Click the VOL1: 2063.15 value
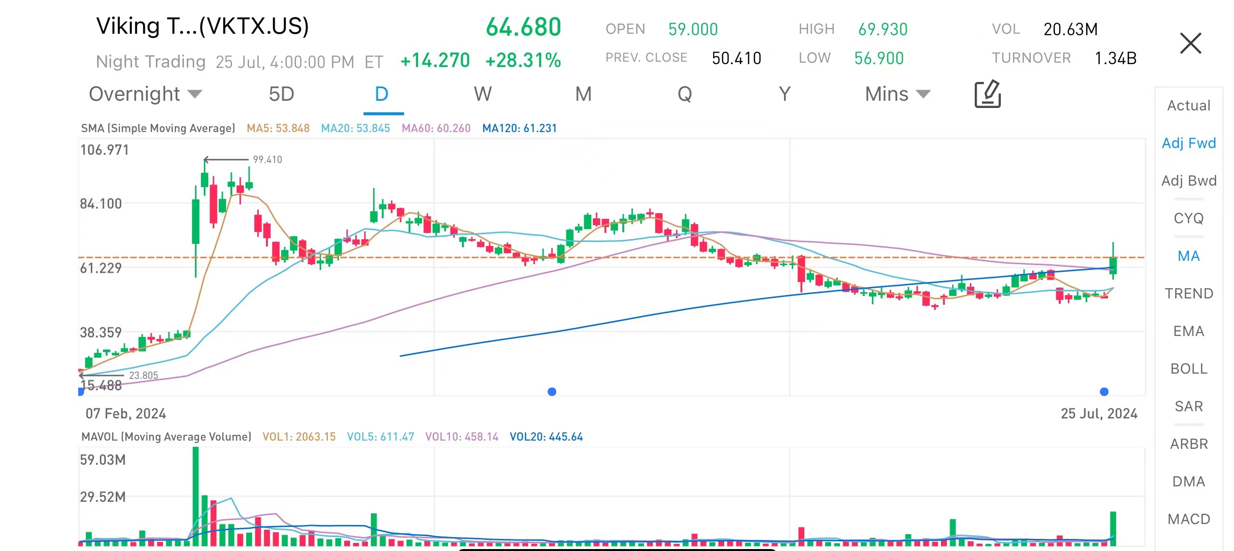This screenshot has height=551, width=1234. [299, 437]
